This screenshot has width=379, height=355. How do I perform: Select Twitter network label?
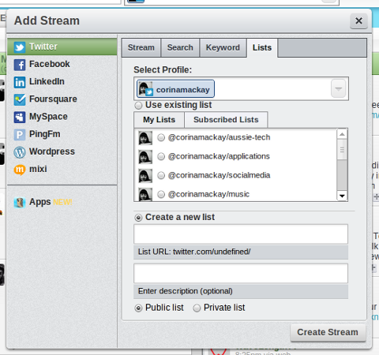click(43, 47)
